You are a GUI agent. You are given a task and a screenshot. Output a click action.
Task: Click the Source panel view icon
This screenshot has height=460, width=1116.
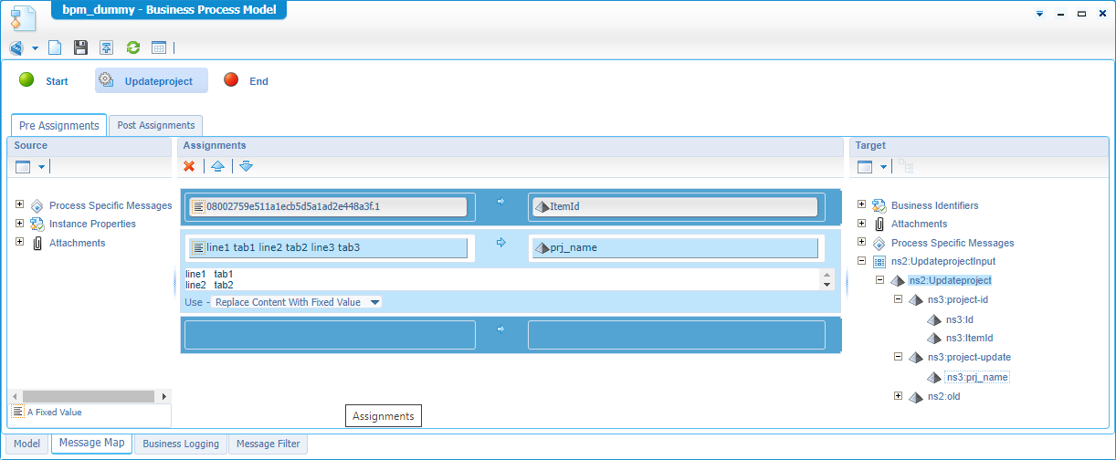click(23, 167)
